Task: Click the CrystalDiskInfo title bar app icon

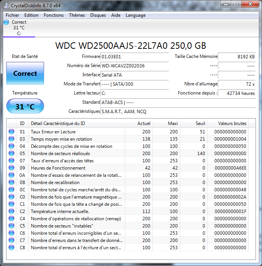Action: (x=5, y=5)
